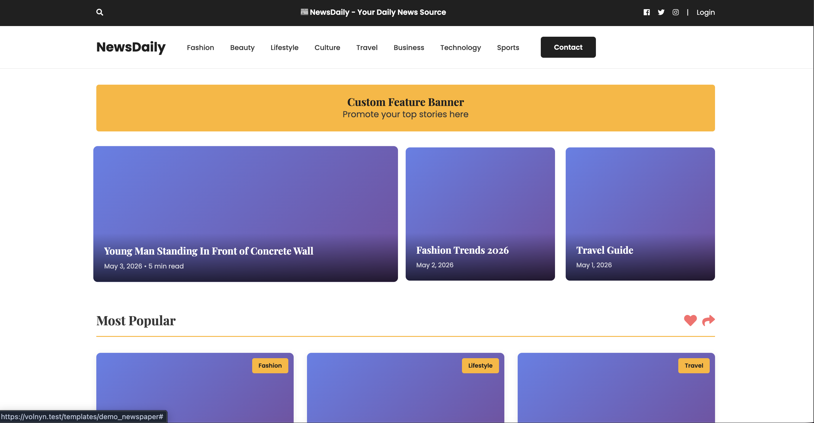Like with the heart icon
Viewport: 814px width, 423px height.
coord(690,320)
